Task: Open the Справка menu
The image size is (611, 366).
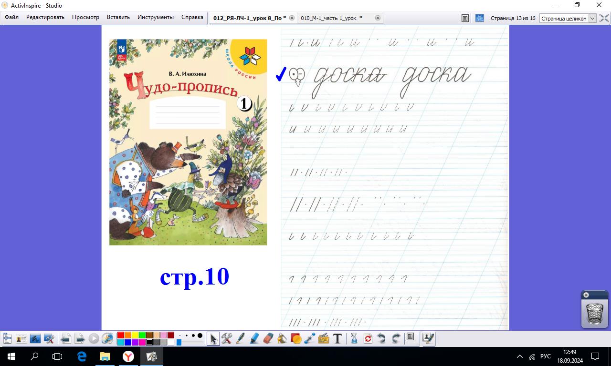Action: 192,17
